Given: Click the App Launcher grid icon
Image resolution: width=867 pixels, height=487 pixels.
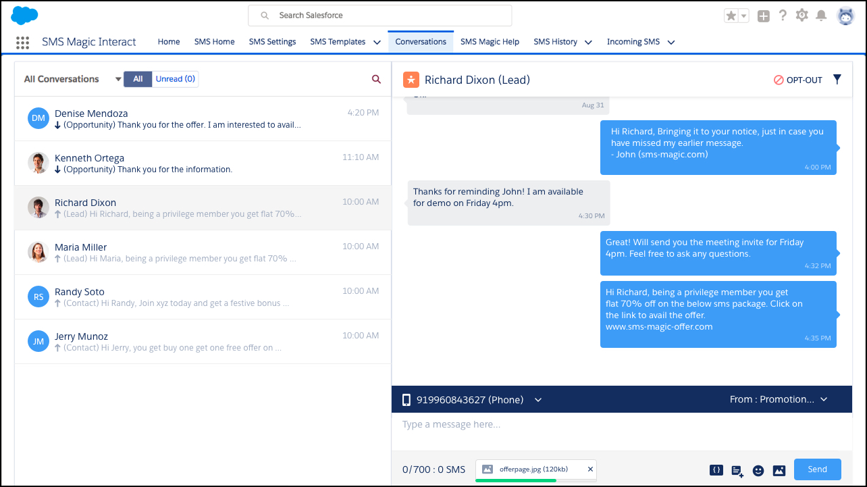Looking at the screenshot, I should pyautogui.click(x=22, y=43).
